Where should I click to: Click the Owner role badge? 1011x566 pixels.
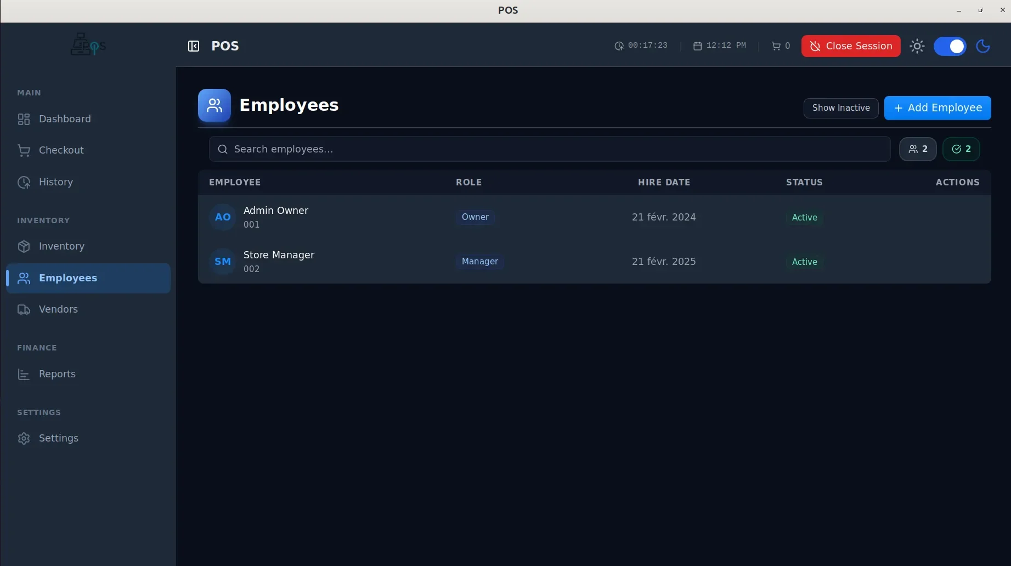click(475, 217)
